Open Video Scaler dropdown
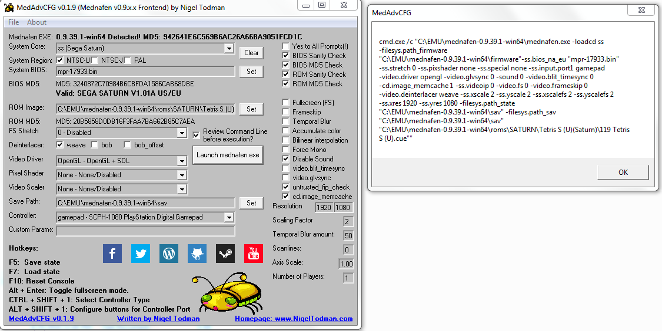The width and height of the screenshot is (662, 331). coord(122,189)
